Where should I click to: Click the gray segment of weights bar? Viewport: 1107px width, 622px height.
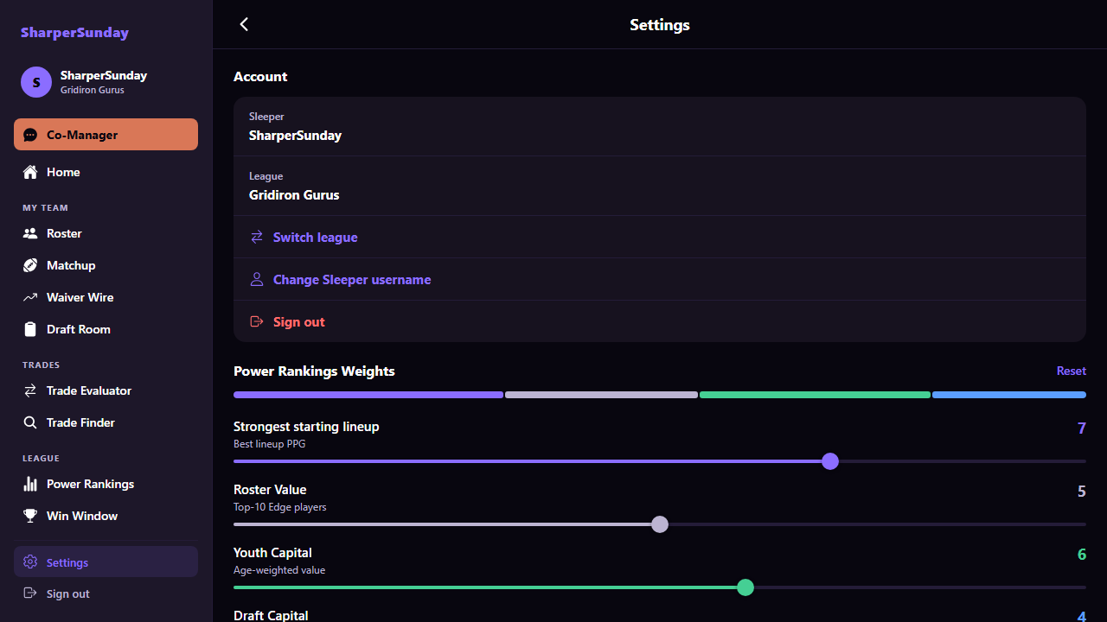601,395
